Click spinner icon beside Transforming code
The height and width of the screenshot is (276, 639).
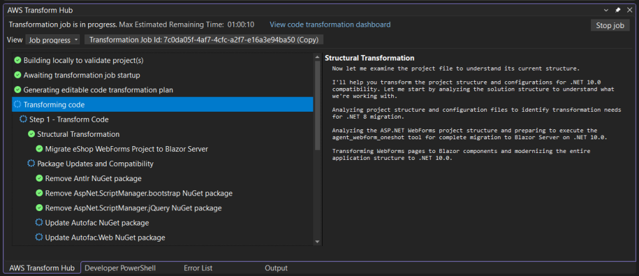click(x=17, y=105)
